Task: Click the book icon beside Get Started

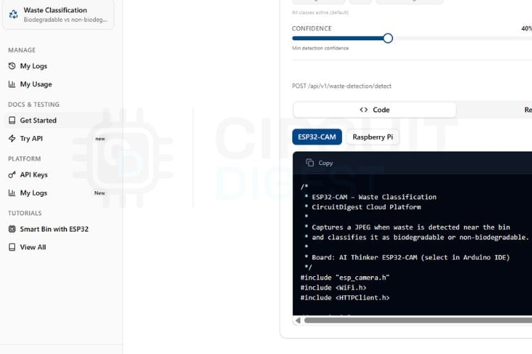Action: (x=12, y=120)
